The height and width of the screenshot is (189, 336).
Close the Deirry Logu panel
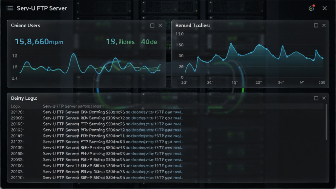coord(324,98)
